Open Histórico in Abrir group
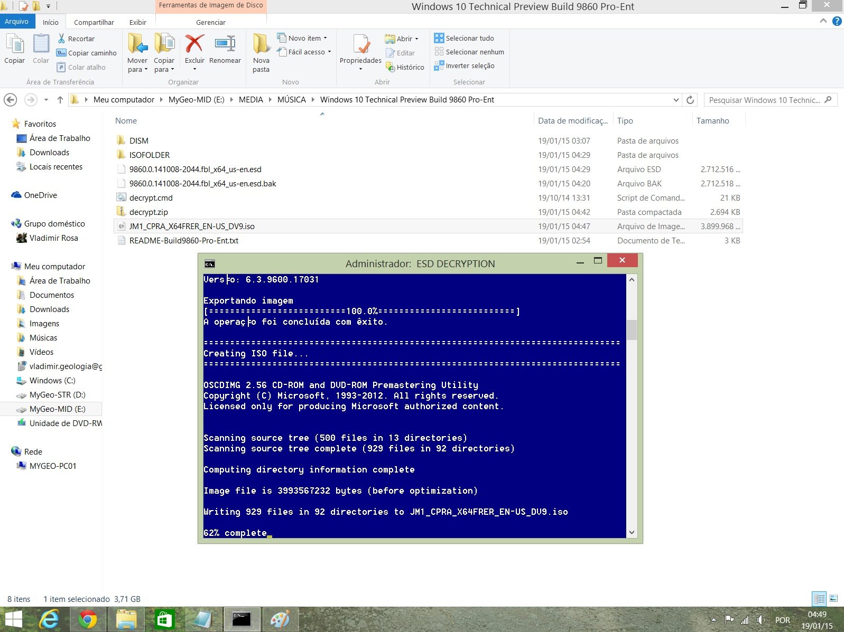Screen dimensions: 844x632 [405, 67]
